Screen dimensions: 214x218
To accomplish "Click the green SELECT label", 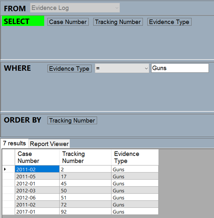I will click(x=23, y=21).
